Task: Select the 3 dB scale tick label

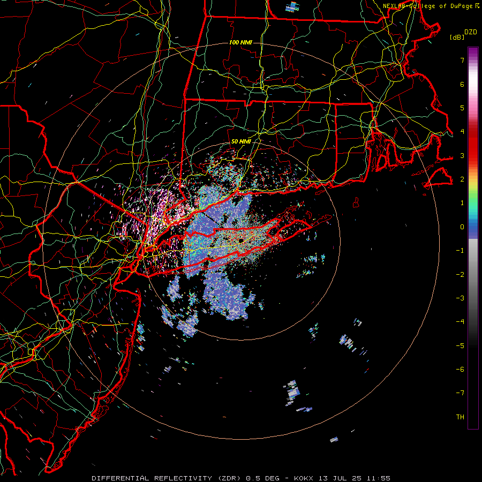Action: 462,155
